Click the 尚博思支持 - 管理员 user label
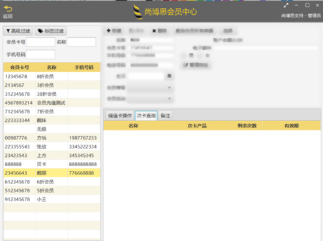 pos(301,16)
